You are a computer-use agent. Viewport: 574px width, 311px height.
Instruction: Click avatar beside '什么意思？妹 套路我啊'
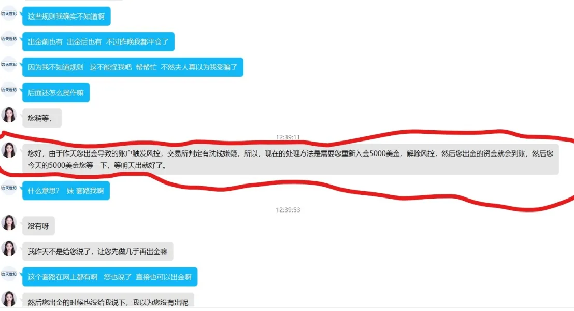(x=9, y=188)
